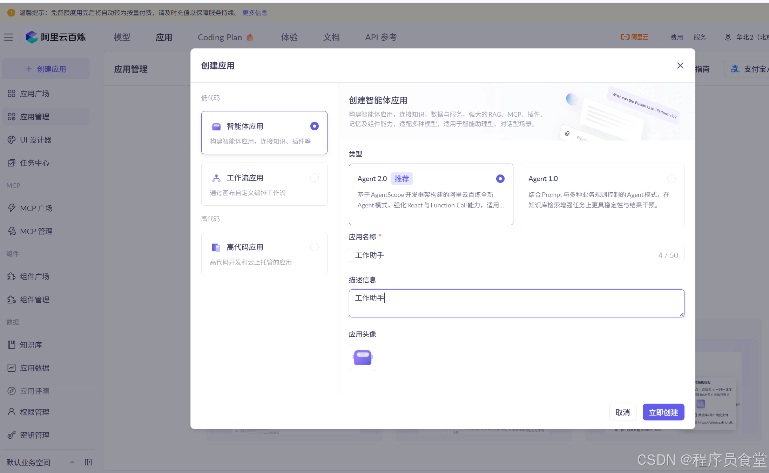
Task: Select the 高代码应用 radio option
Action: 315,247
